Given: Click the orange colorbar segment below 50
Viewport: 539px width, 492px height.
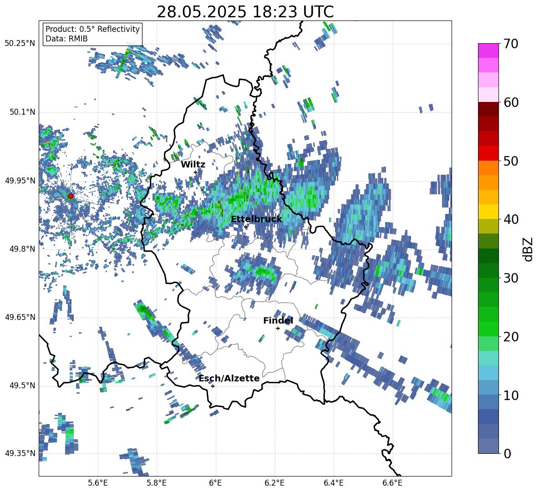Looking at the screenshot, I should (488, 168).
